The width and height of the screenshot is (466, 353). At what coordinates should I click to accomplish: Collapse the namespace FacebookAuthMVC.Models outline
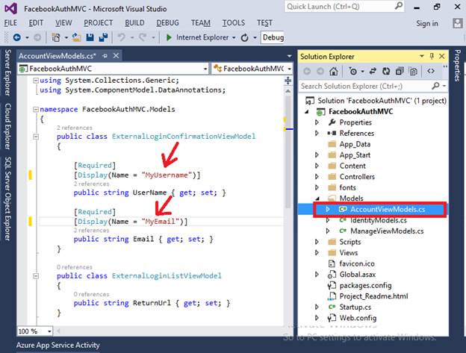[x=36, y=110]
